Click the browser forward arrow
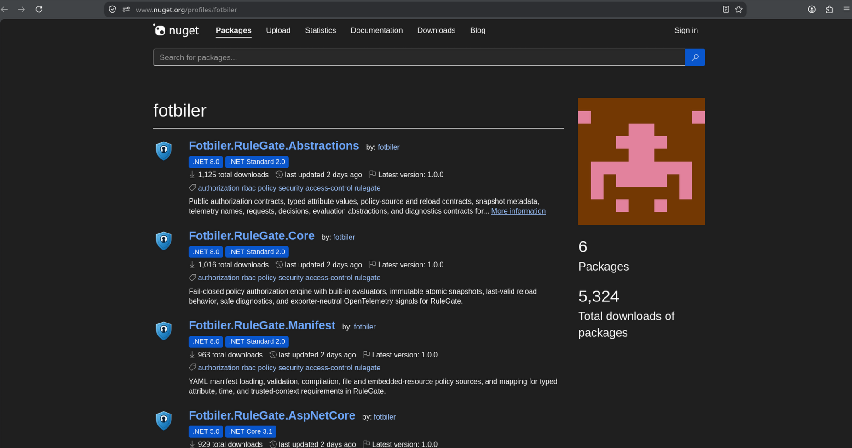 point(22,9)
